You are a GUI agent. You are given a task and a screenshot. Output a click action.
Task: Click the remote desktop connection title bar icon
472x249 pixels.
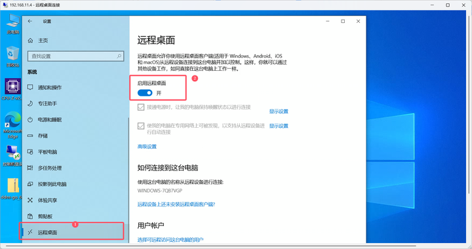[5, 5]
